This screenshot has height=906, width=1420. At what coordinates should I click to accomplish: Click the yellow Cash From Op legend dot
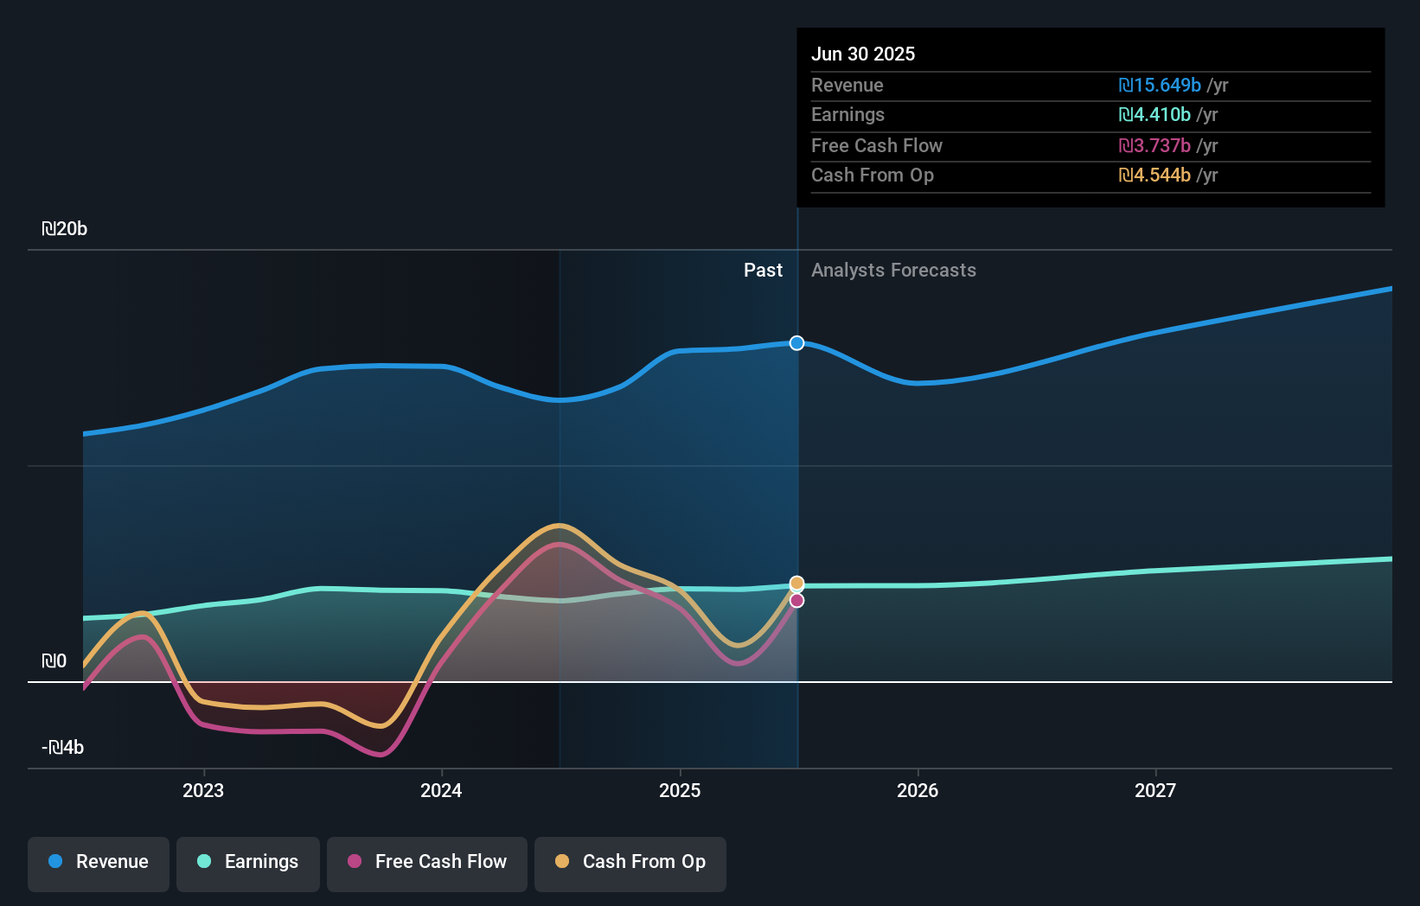pyautogui.click(x=563, y=862)
